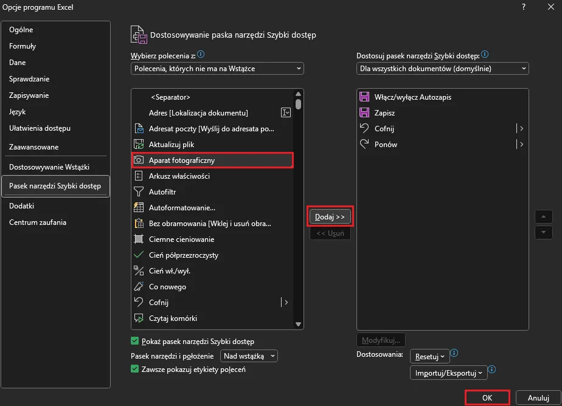This screenshot has width=562, height=406.
Task: Select the Aktualizuj plik icon
Action: point(138,145)
